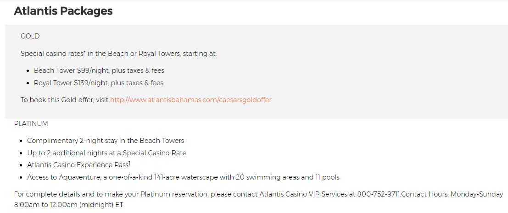508x213 pixels.
Task: Click the Royal Tower $139/night bullet
Action: 99,83
